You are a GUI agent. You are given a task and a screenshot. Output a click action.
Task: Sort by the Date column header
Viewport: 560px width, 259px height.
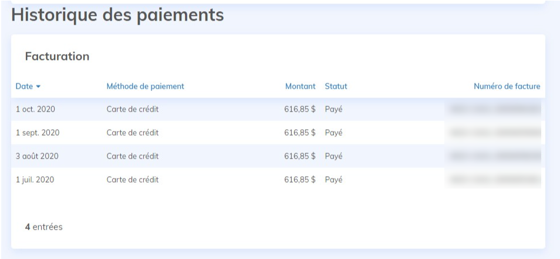24,86
